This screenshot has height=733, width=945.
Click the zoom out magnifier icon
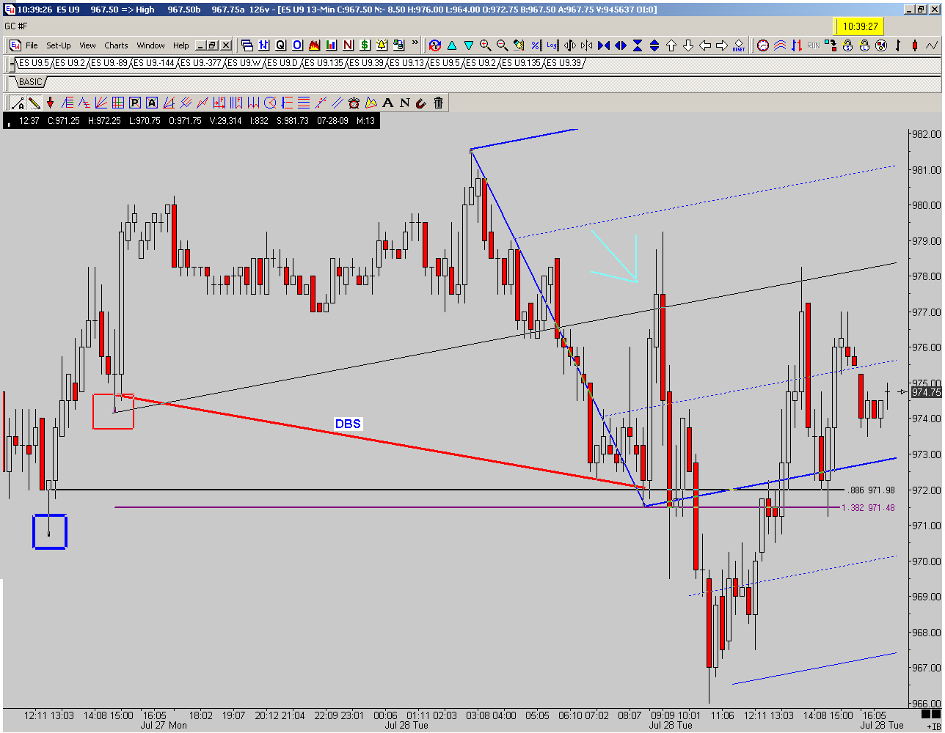tap(502, 45)
